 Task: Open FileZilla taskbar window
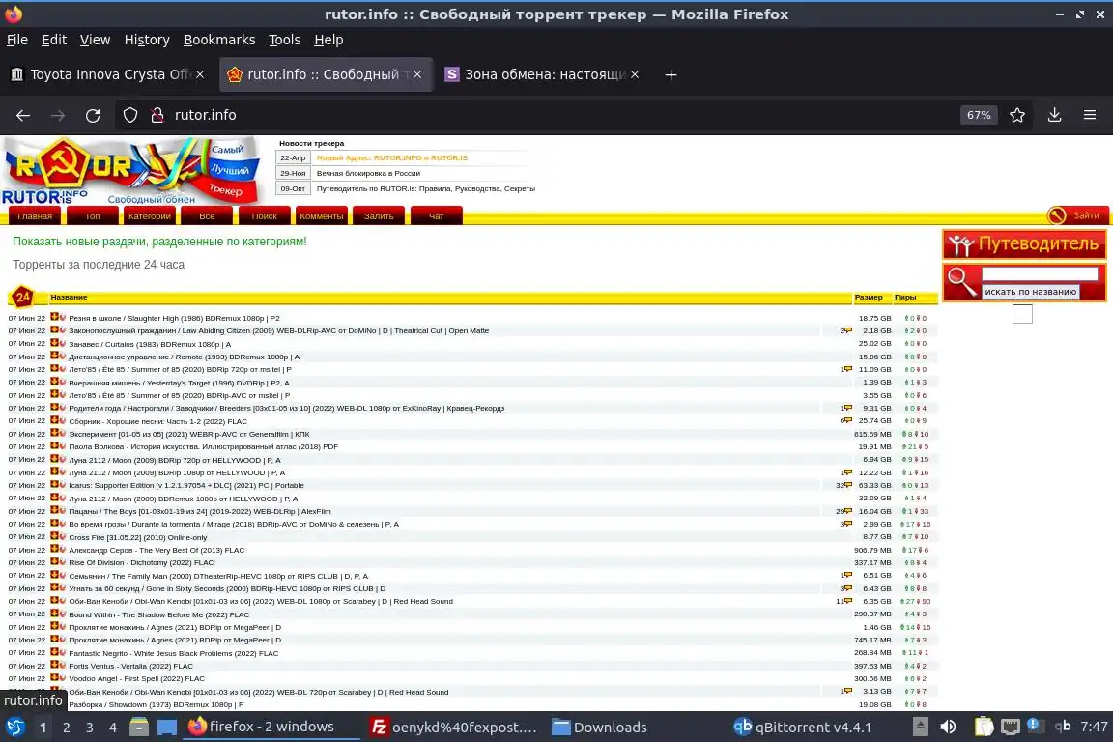point(454,727)
